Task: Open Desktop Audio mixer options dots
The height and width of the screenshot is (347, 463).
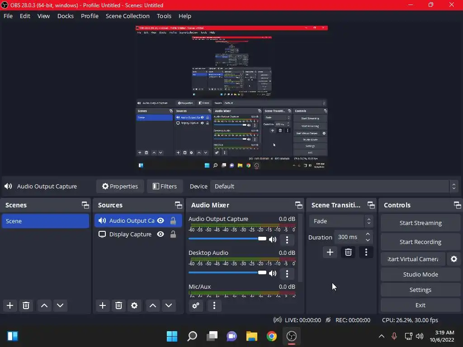Action: 287,274
